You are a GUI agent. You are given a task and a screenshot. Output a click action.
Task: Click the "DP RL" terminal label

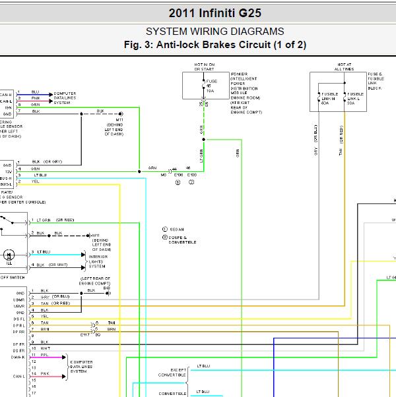point(19,325)
